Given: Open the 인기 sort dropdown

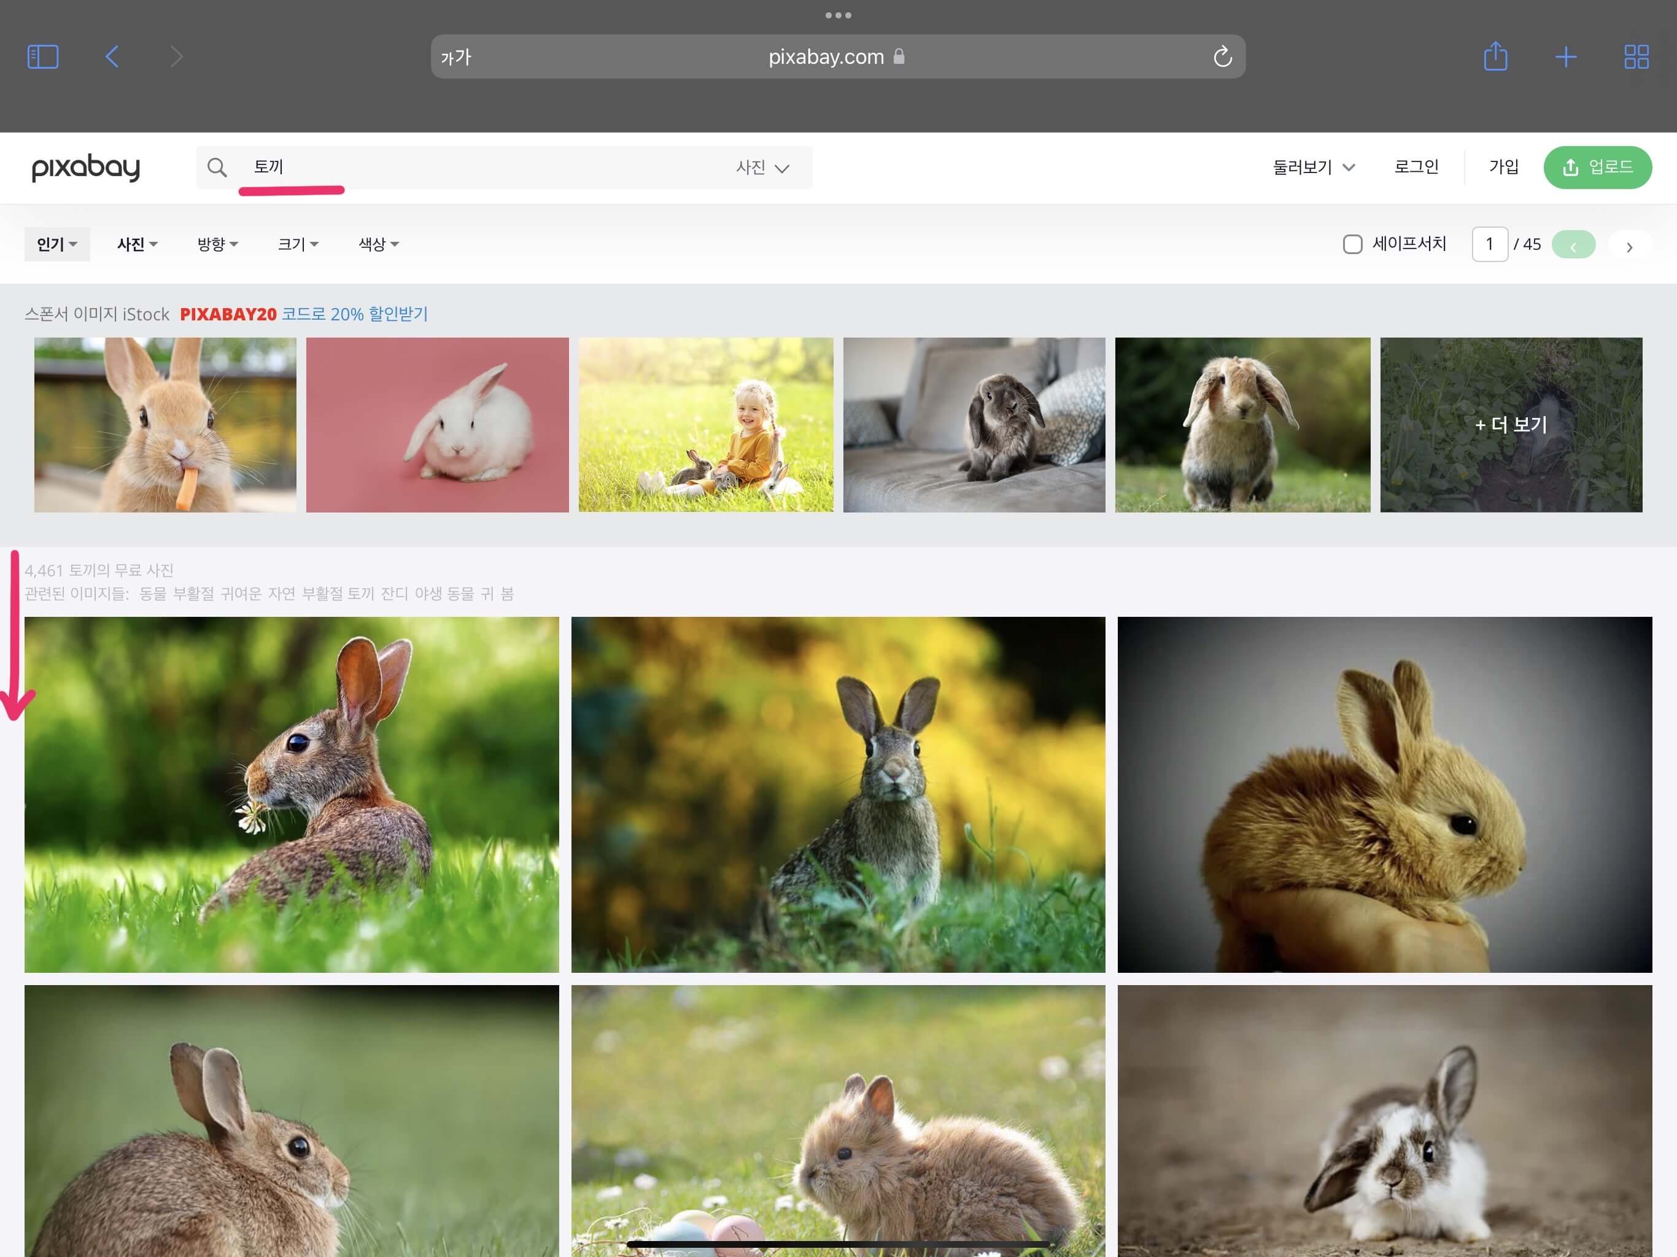Looking at the screenshot, I should (x=57, y=244).
